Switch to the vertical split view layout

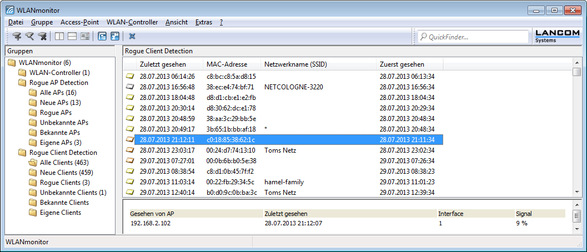[x=59, y=37]
